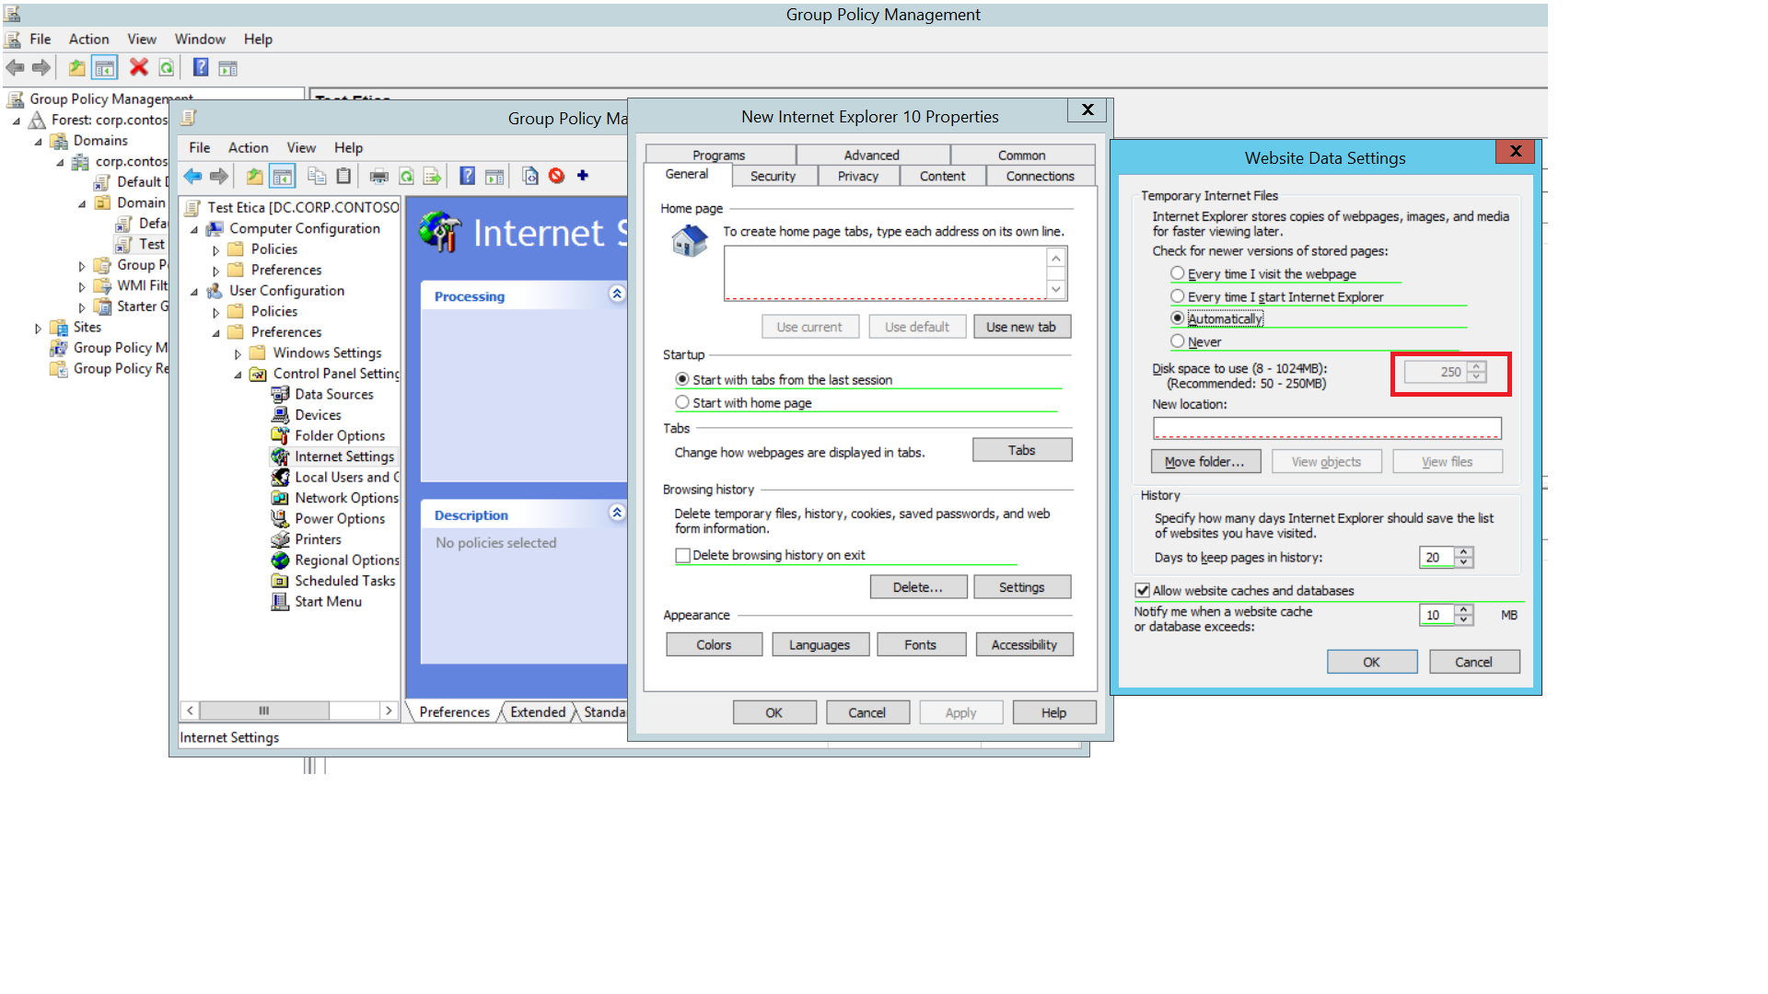Collapse the Computer Configuration node
This screenshot has height=994, width=1768.
click(196, 228)
